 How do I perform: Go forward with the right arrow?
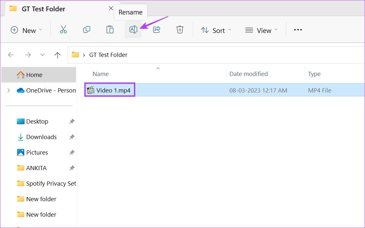(28, 55)
